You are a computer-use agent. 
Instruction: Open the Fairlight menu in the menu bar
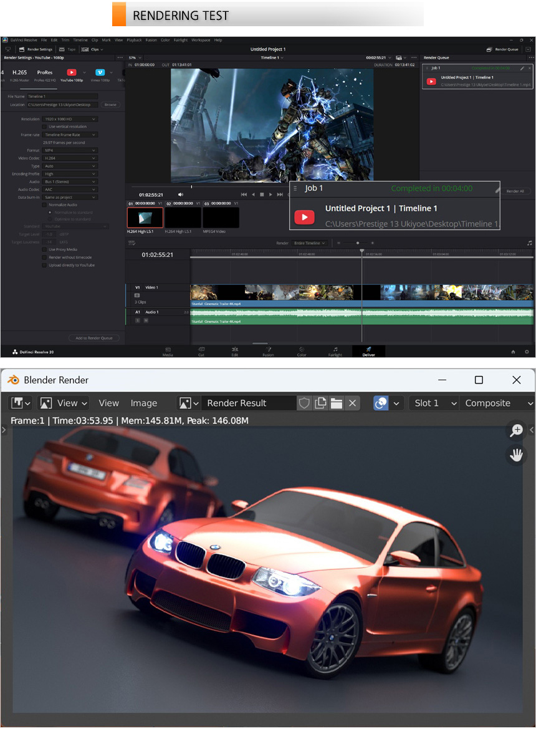tap(180, 40)
